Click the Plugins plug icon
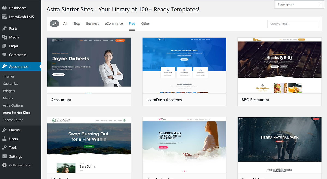 (4, 130)
